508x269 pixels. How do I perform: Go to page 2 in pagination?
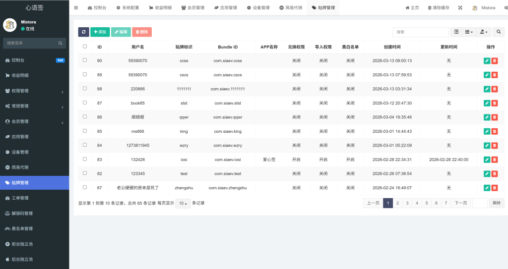397,203
